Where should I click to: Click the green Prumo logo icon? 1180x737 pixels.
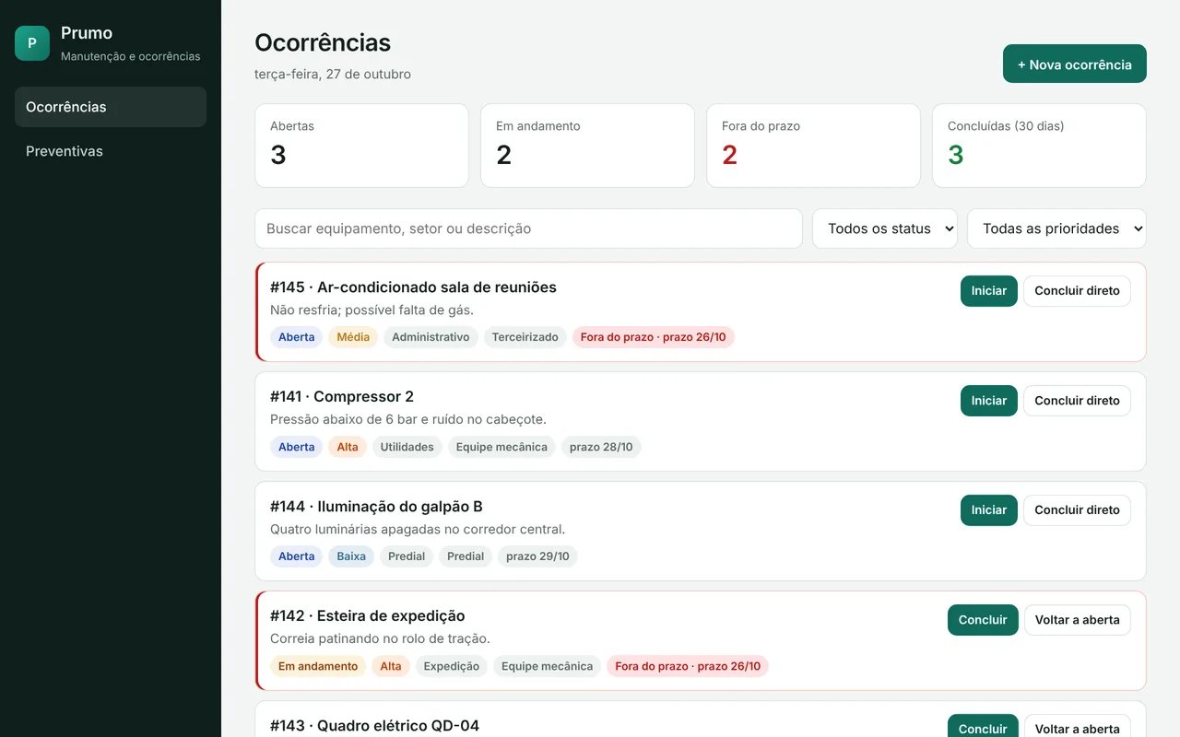[x=32, y=43]
